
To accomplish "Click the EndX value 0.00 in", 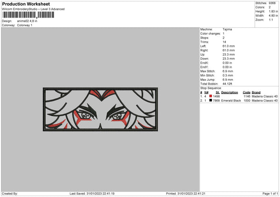I will pos(227,63).
